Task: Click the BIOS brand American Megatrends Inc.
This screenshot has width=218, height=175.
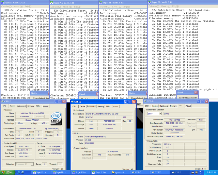Action: (x=108, y=137)
